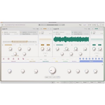
Task: Open Layer A Tuning dropdown
Action: pyautogui.click(x=37, y=29)
